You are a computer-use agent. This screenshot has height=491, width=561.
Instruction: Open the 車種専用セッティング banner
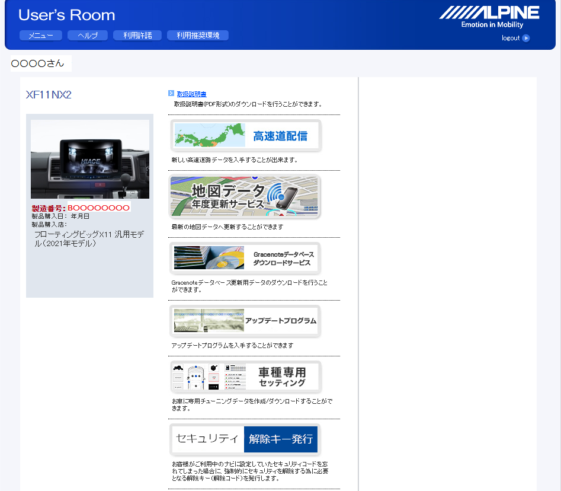[x=245, y=377]
